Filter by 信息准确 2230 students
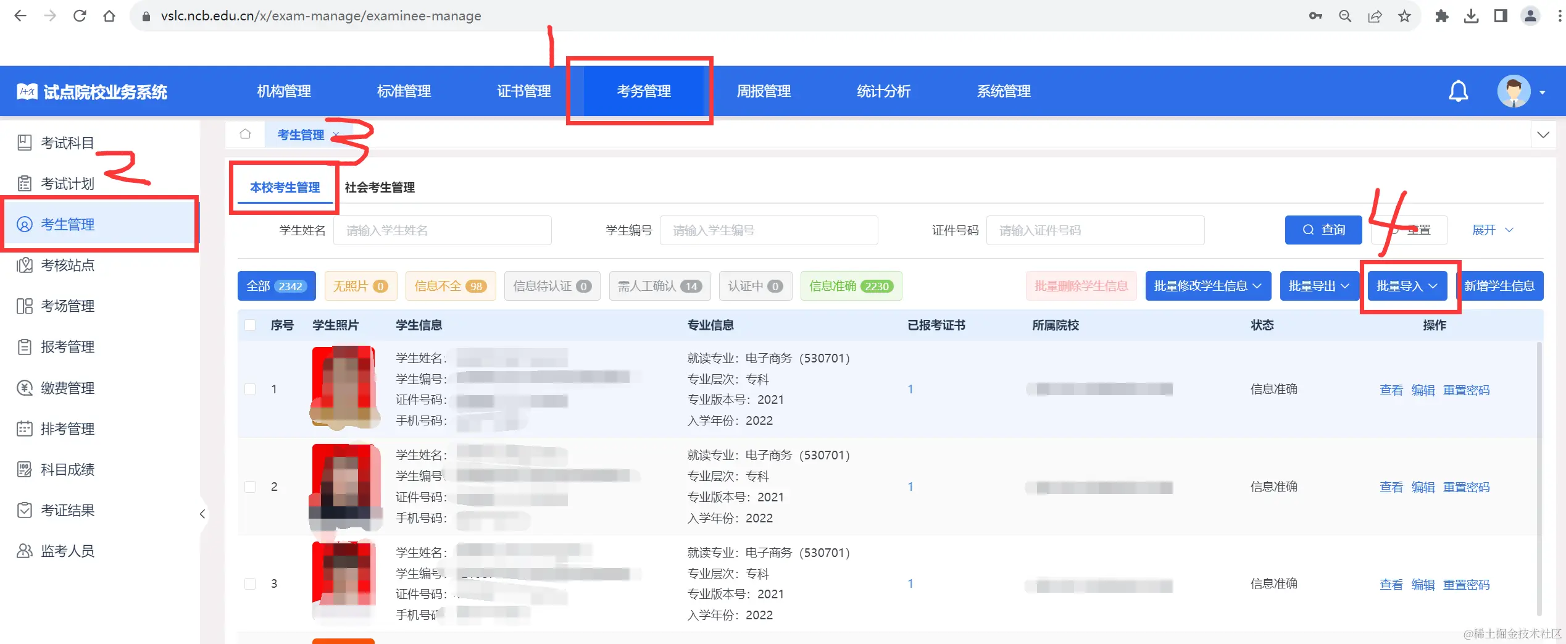 point(851,286)
